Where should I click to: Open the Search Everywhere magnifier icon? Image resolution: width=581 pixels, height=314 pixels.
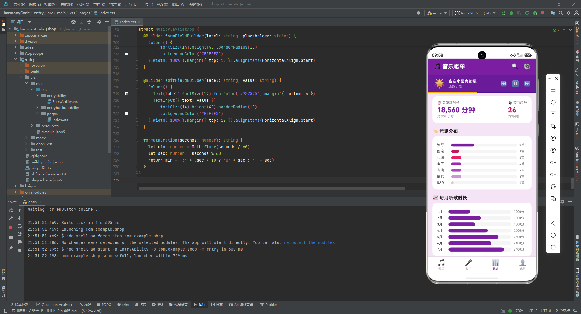point(561,13)
